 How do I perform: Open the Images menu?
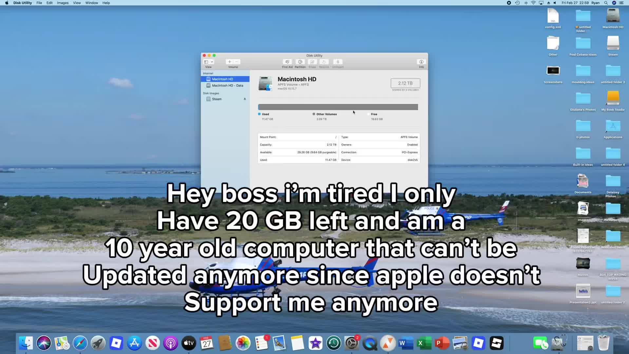[63, 3]
